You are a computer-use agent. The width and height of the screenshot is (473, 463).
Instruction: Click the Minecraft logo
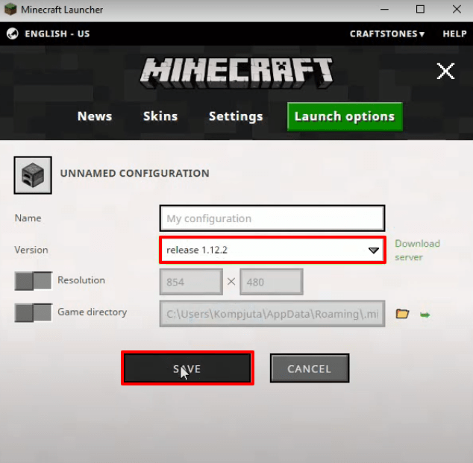point(236,73)
